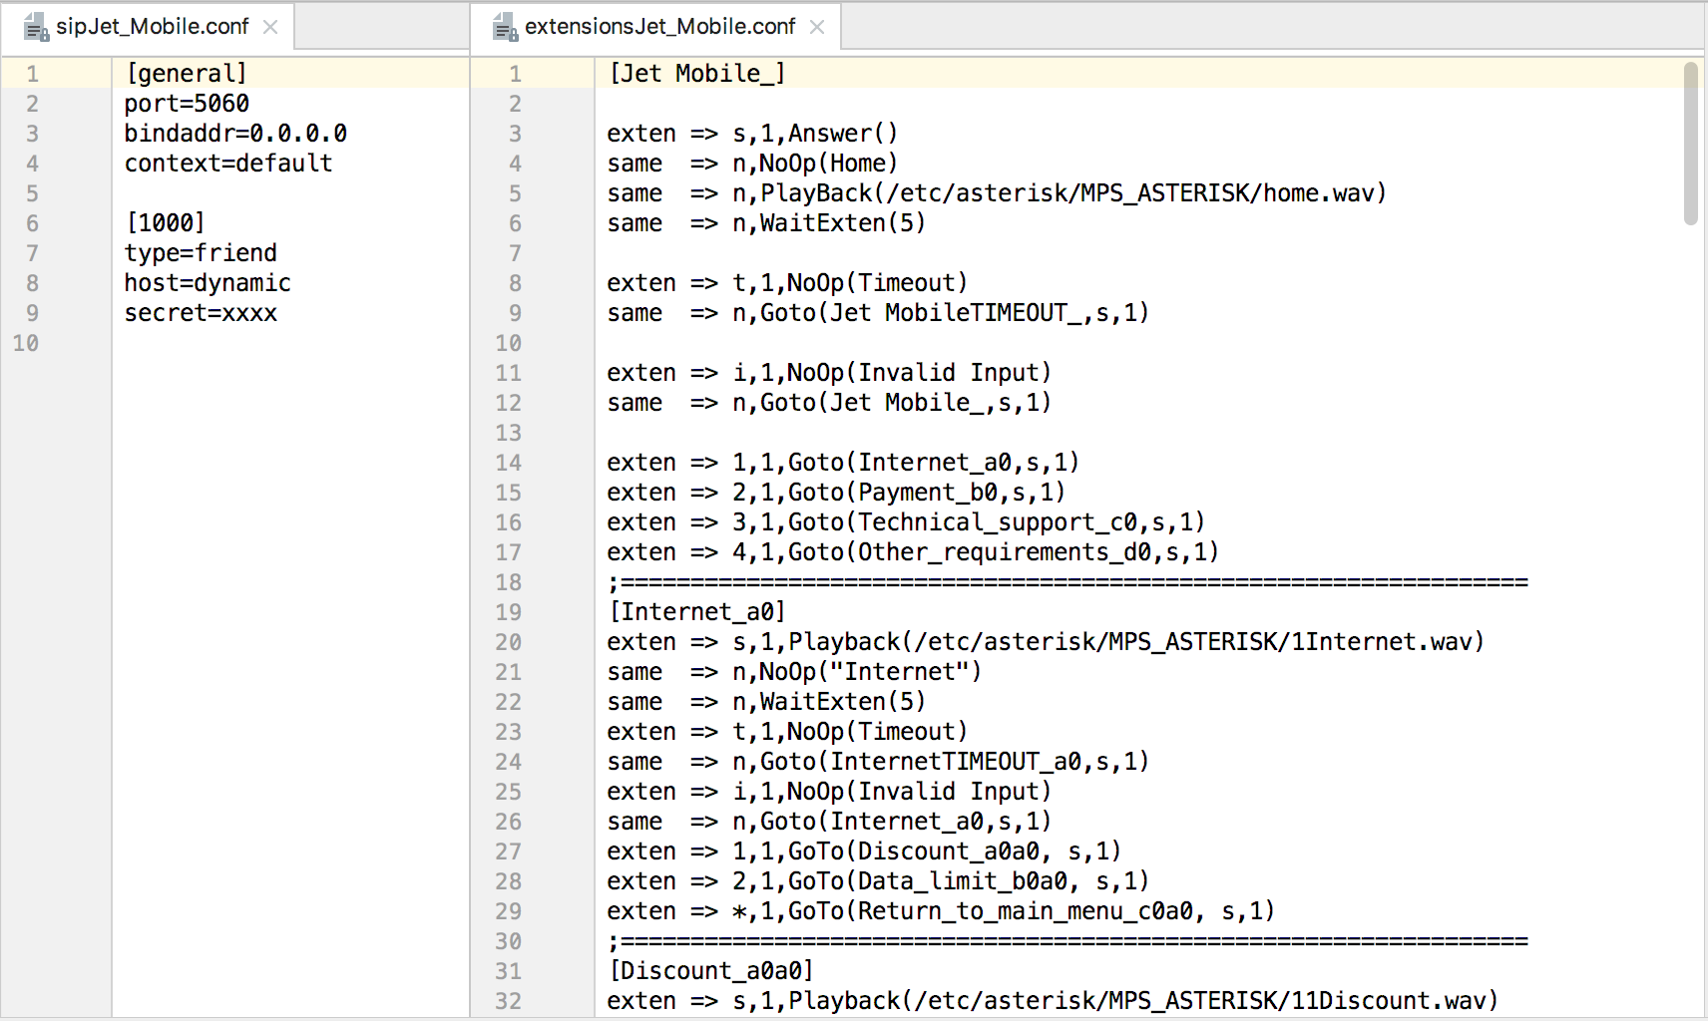This screenshot has height=1021, width=1708.
Task: Click the vertical scrollbar thumb in right editor
Action: tap(1690, 144)
